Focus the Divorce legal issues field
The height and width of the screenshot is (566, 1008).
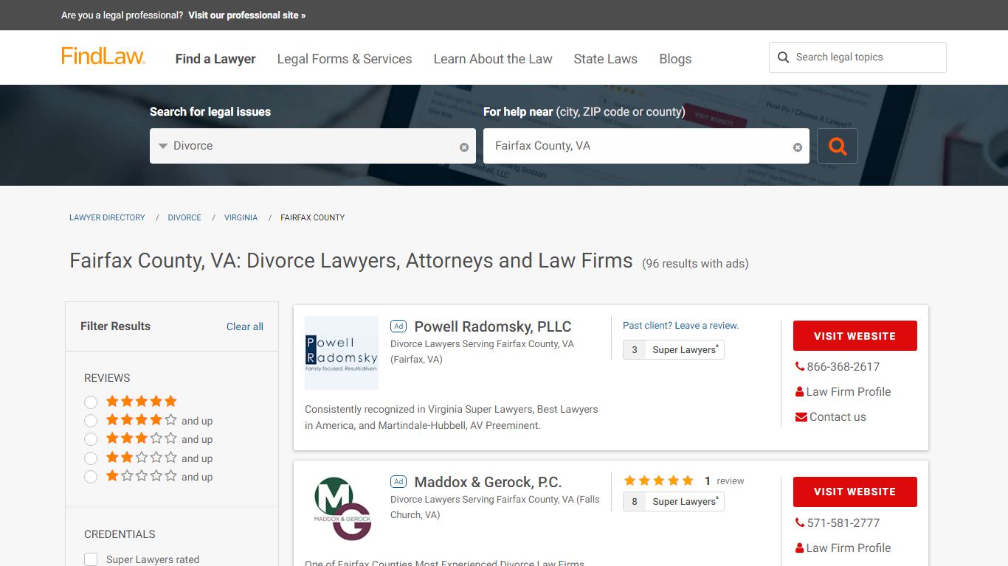(x=313, y=146)
